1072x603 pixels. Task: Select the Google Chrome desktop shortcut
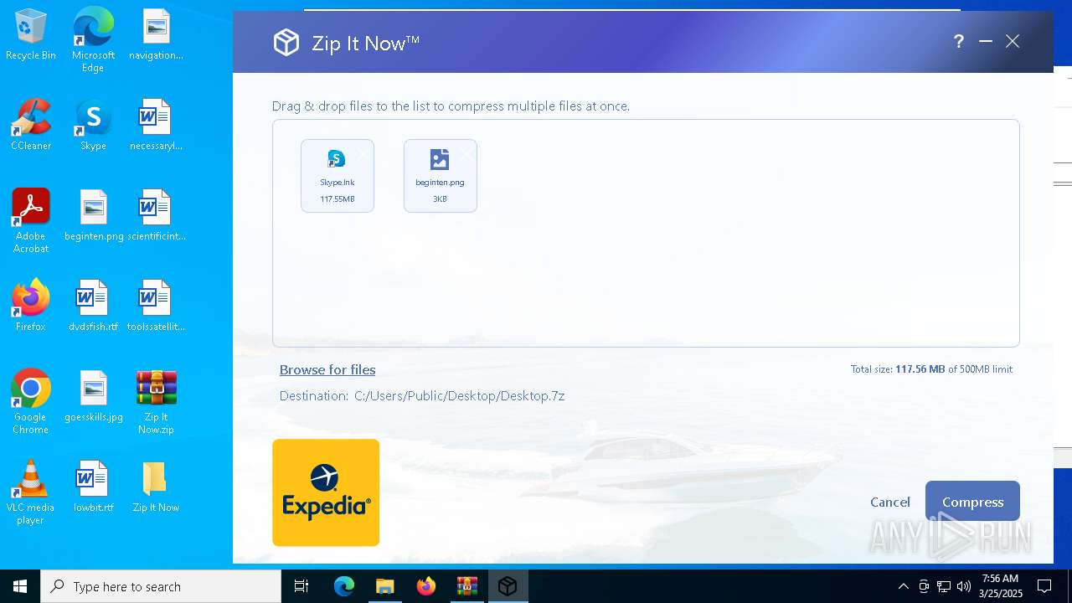pos(31,402)
